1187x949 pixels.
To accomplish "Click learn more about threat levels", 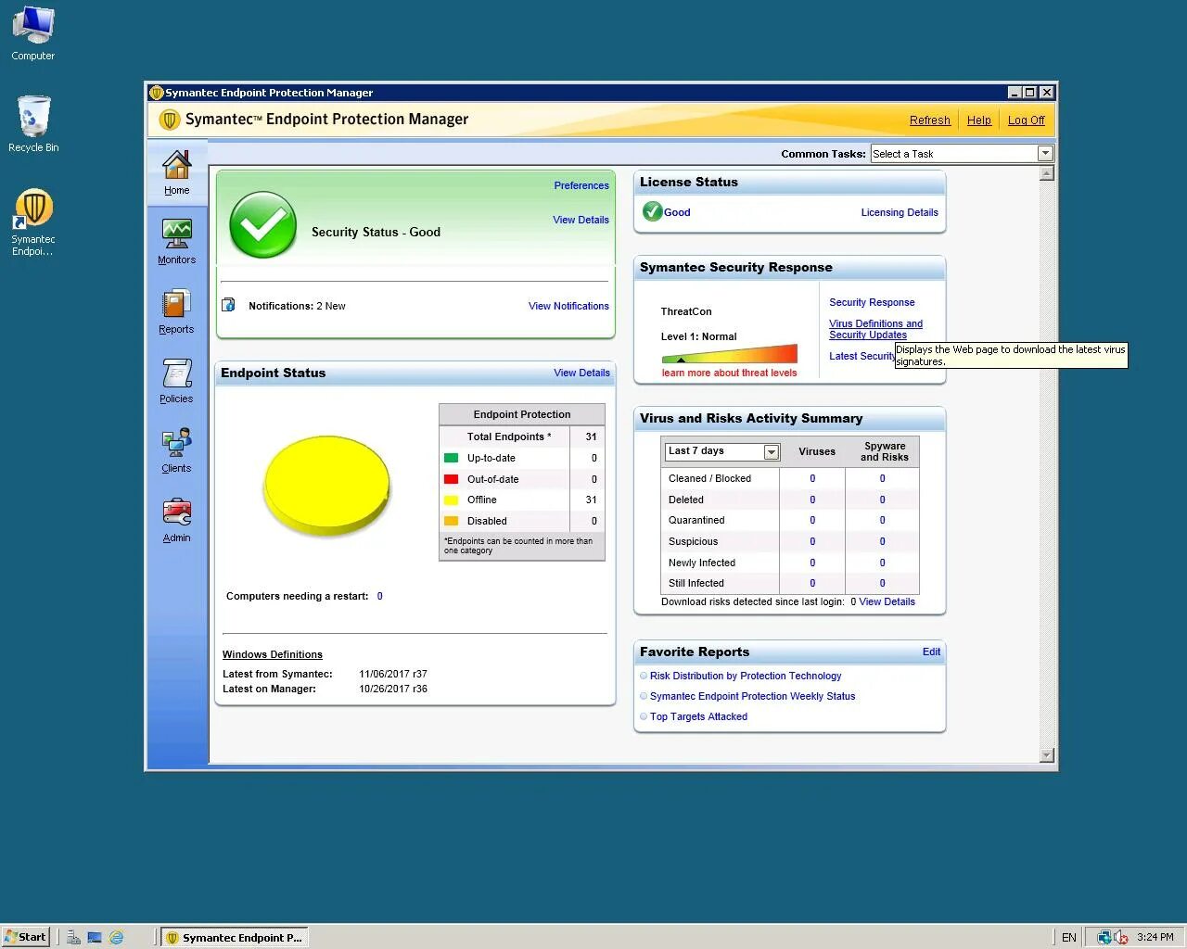I will 729,373.
